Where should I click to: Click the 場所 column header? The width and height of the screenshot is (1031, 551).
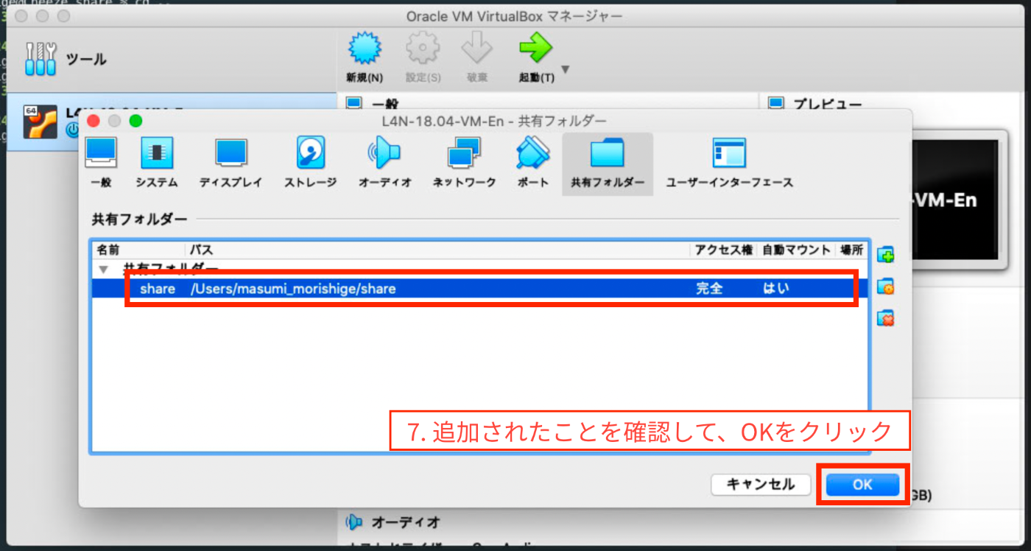(851, 250)
